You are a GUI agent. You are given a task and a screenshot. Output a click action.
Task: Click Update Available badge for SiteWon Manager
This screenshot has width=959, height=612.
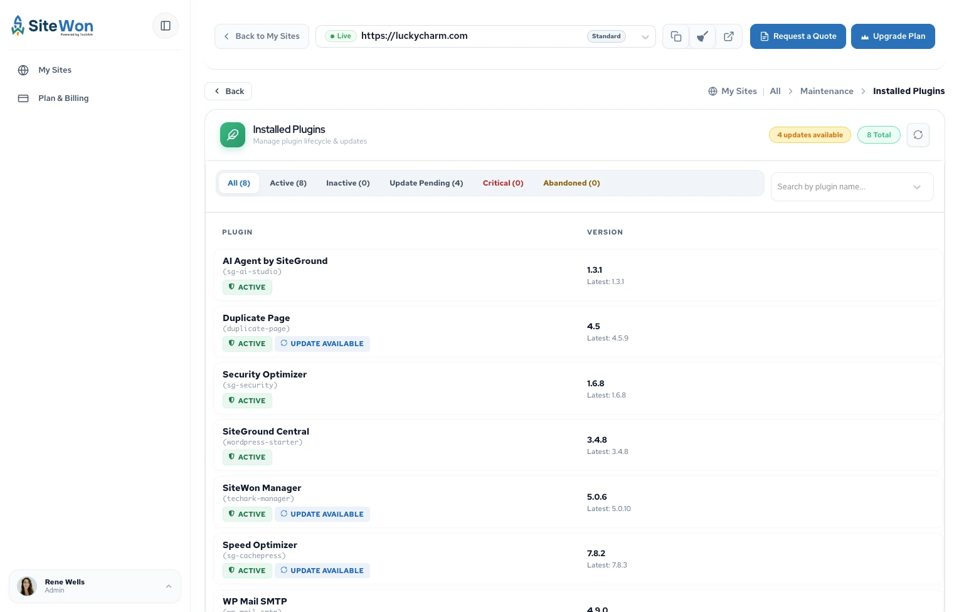coord(322,514)
